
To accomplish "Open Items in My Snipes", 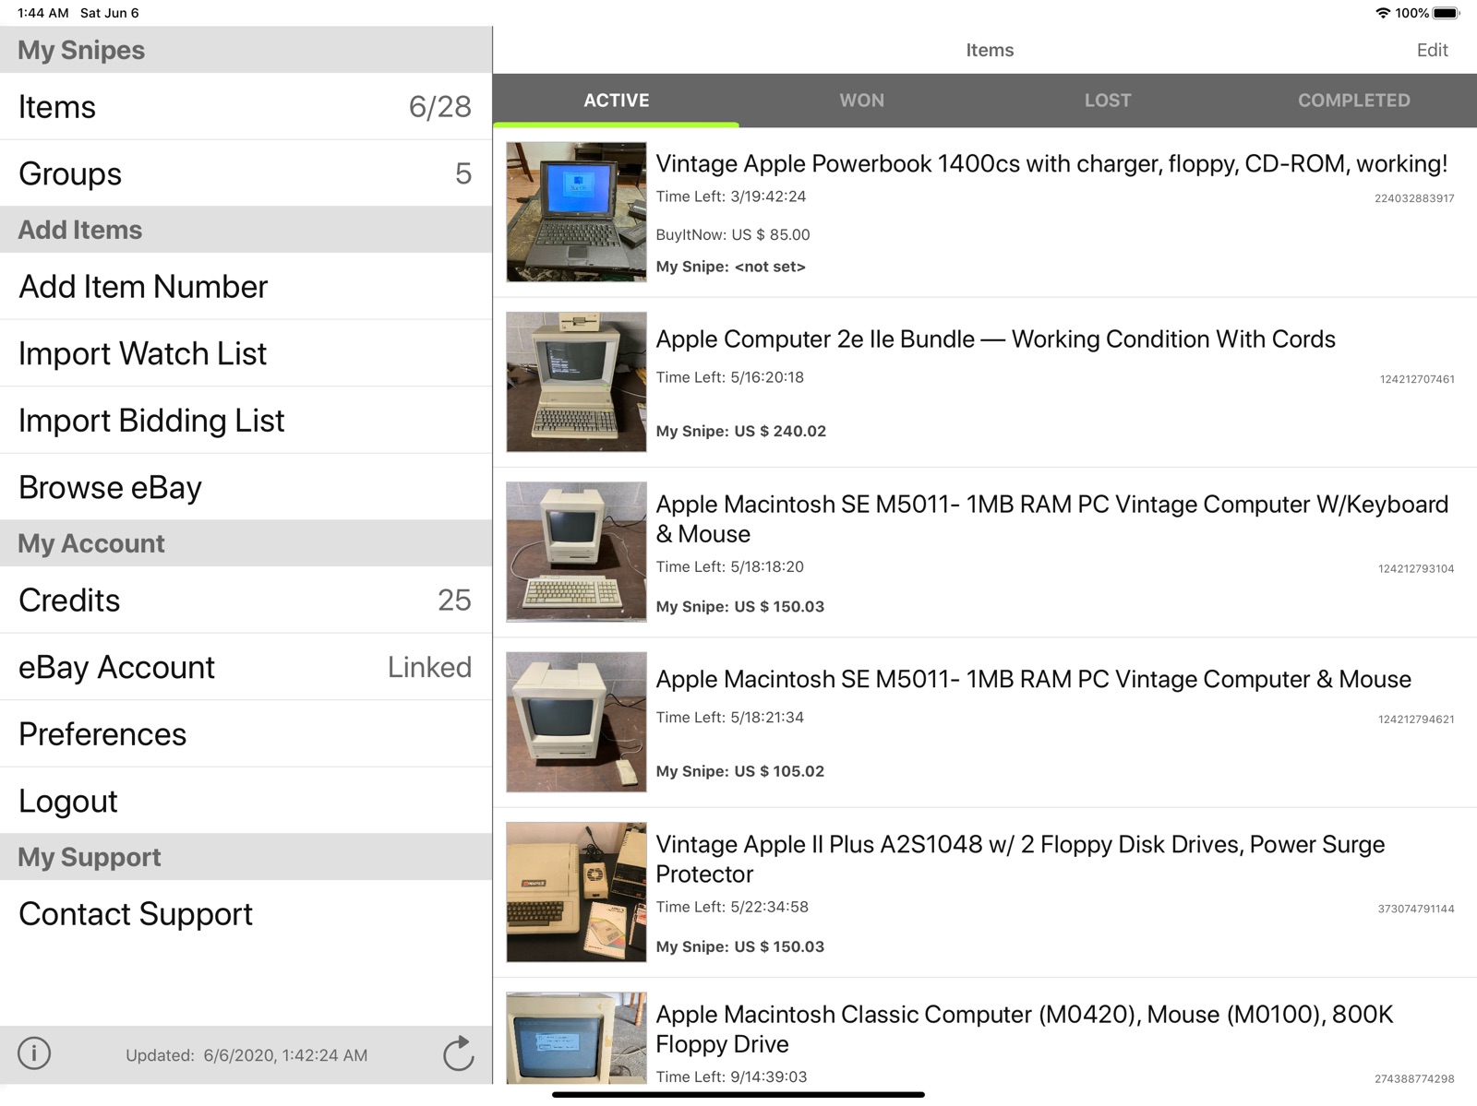I will point(246,107).
